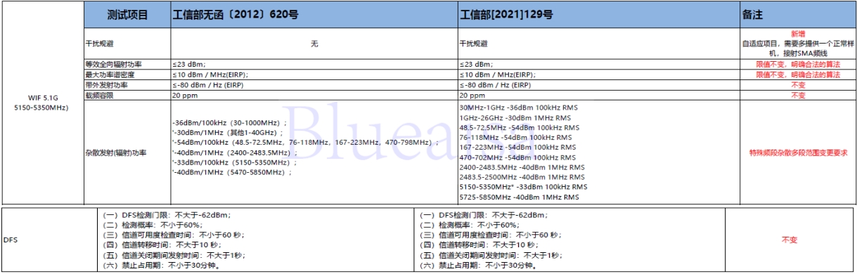This screenshot has width=857, height=274.
Task: Select ≤10 dBm / MHz(EIRP) in 2012 column
Action: coord(314,74)
